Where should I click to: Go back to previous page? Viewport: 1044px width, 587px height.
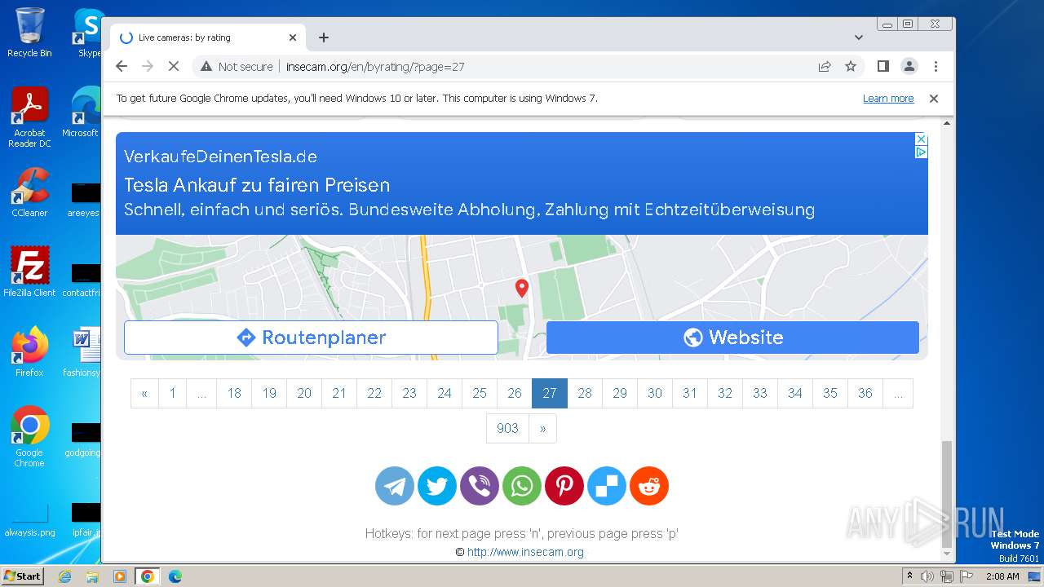[122, 66]
